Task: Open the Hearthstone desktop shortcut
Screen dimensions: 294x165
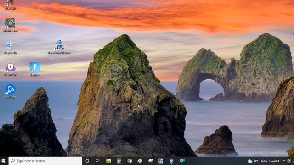Action: pyautogui.click(x=10, y=25)
